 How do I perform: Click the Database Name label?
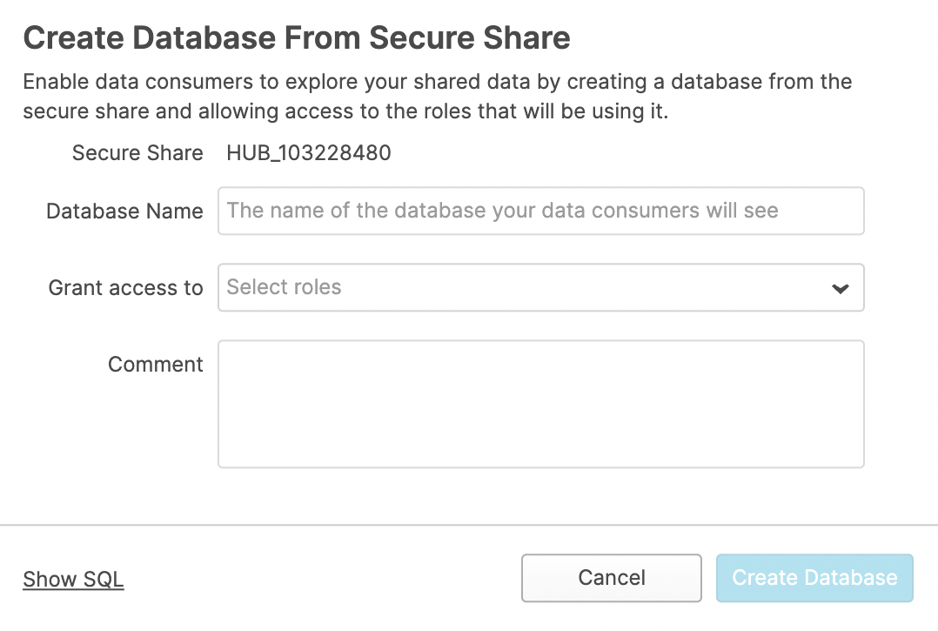click(x=124, y=211)
